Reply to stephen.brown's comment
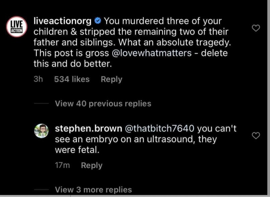 click(92, 165)
